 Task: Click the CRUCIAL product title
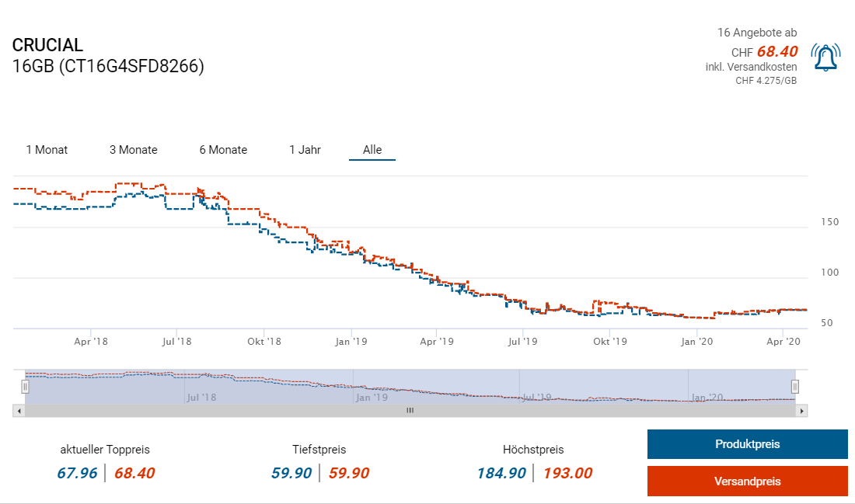pos(47,45)
